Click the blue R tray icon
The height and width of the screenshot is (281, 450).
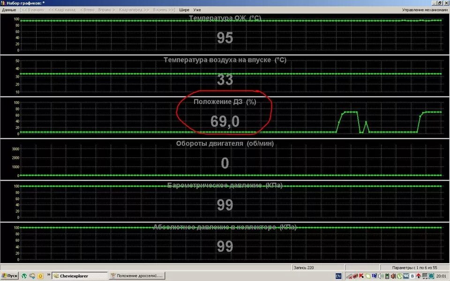(x=374, y=276)
